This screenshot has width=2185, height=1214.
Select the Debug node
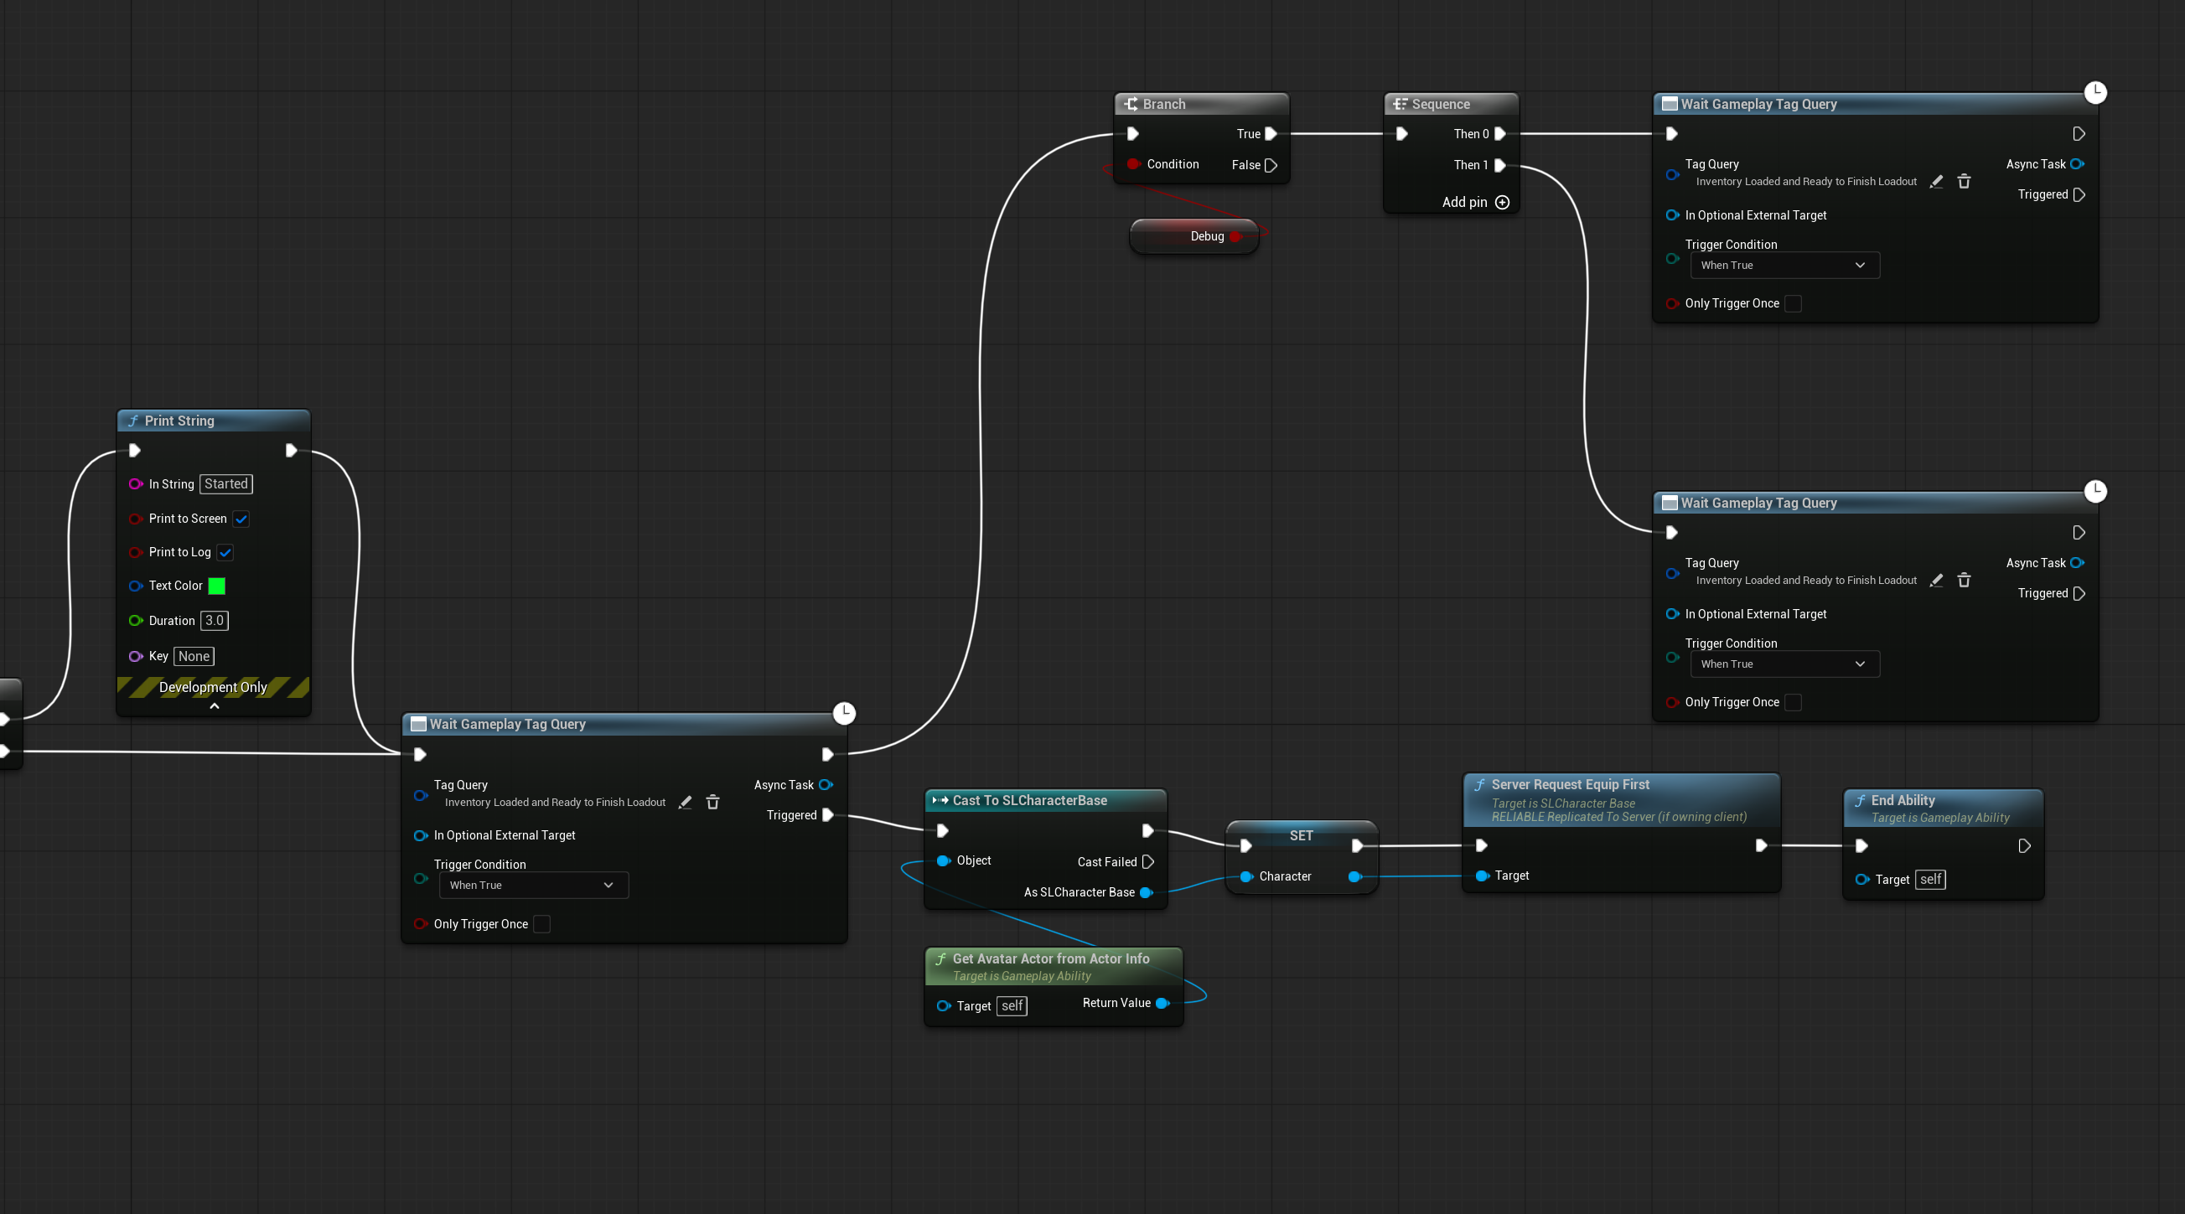coord(1193,236)
